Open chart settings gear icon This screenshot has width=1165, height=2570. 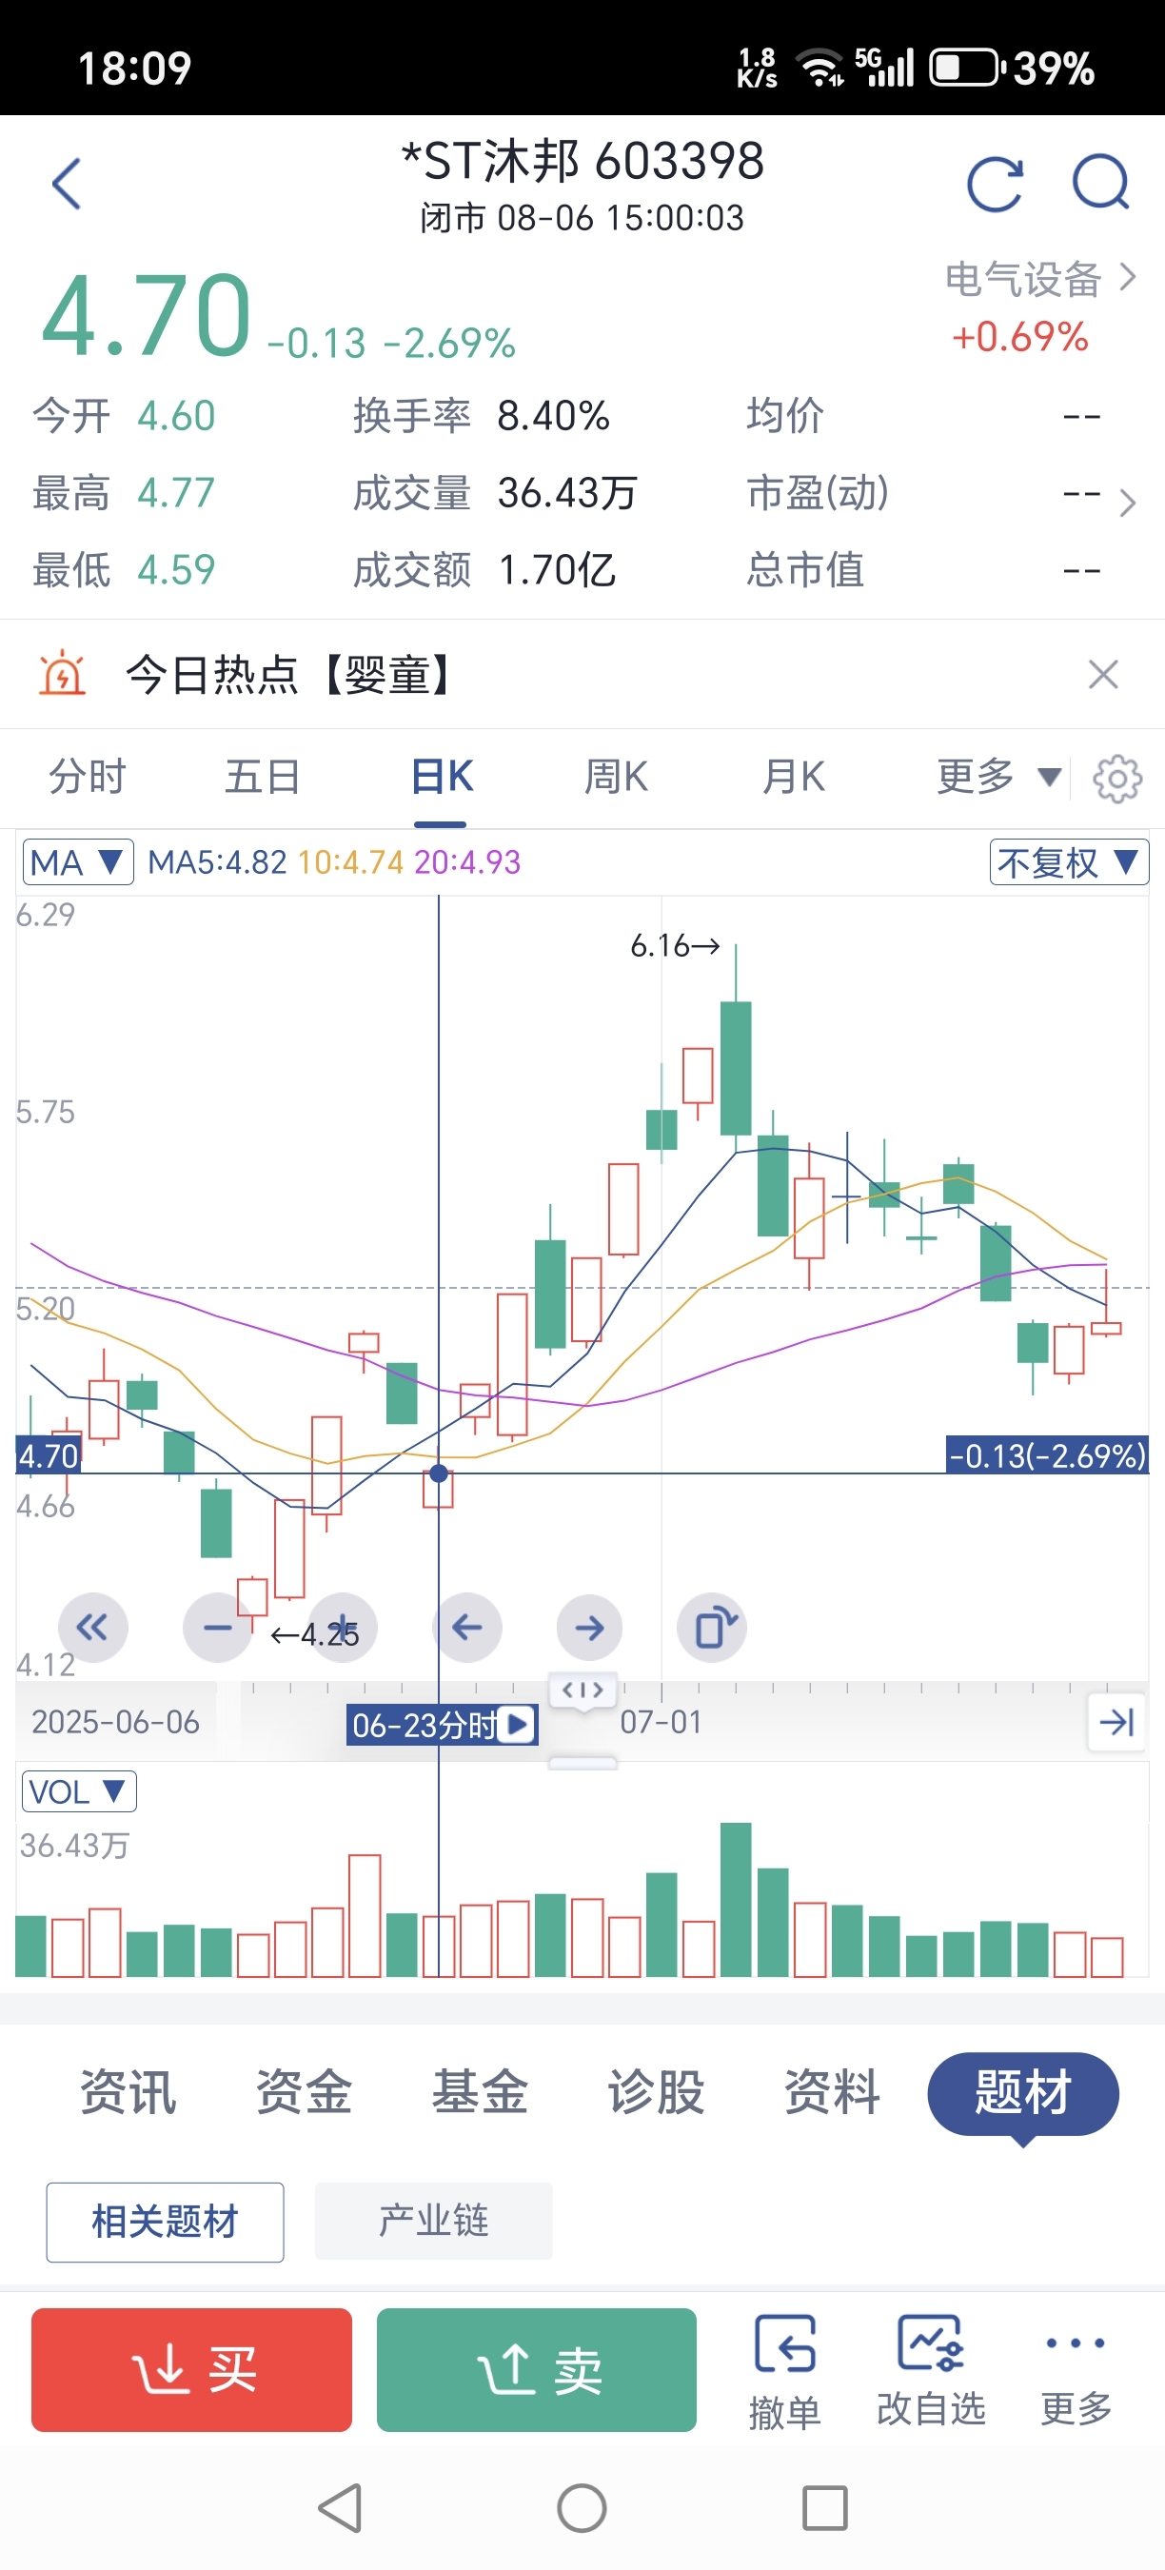[1117, 779]
